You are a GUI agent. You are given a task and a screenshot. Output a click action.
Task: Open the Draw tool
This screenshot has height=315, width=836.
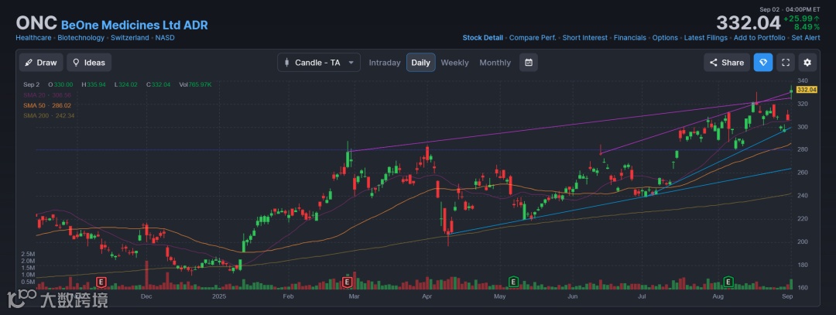pyautogui.click(x=41, y=63)
